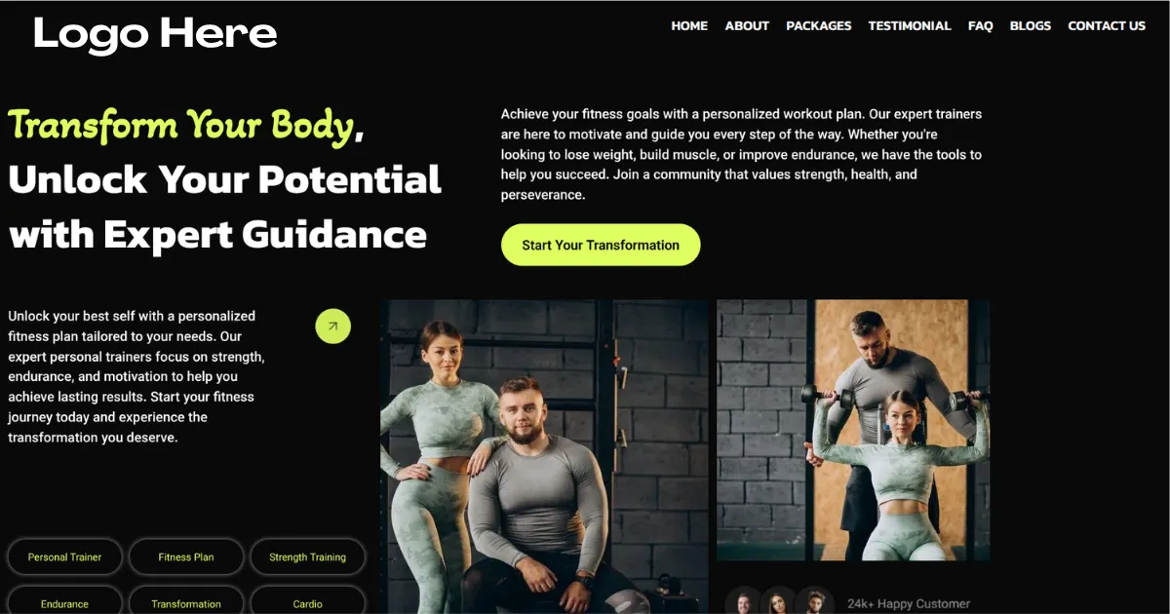The width and height of the screenshot is (1170, 614).
Task: Click Start Your Transformation button
Action: pyautogui.click(x=601, y=245)
